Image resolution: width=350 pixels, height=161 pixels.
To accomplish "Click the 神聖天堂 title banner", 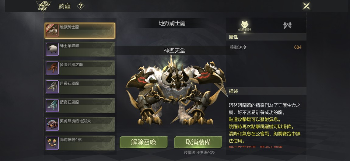I will pos(174,51).
